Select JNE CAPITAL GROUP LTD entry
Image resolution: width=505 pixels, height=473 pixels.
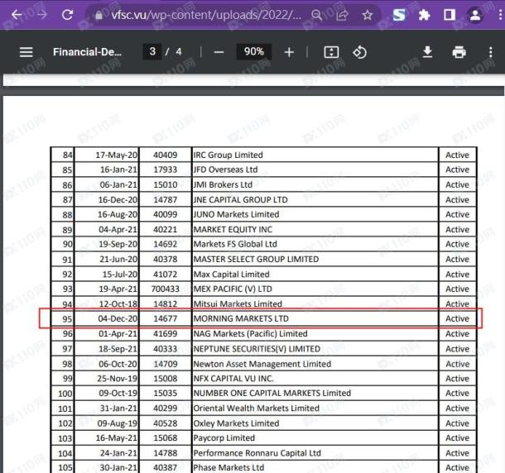pyautogui.click(x=240, y=200)
